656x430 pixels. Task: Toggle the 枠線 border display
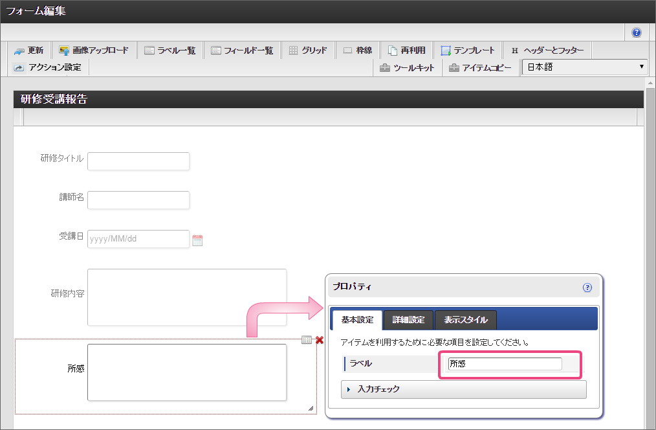pos(357,51)
